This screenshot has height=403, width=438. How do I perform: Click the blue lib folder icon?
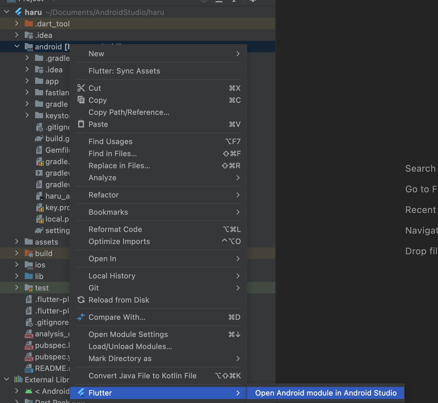[x=29, y=276]
